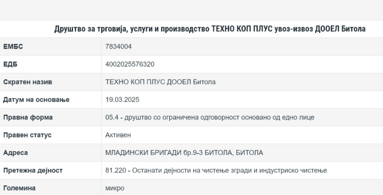Select the founding date 19.03.2025
Image resolution: width=383 pixels, height=195 pixels.
(x=122, y=100)
